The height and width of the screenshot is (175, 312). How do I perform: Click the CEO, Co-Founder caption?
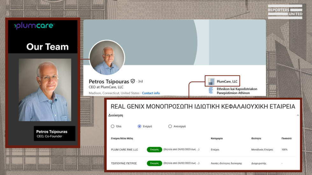pyautogui.click(x=49, y=136)
